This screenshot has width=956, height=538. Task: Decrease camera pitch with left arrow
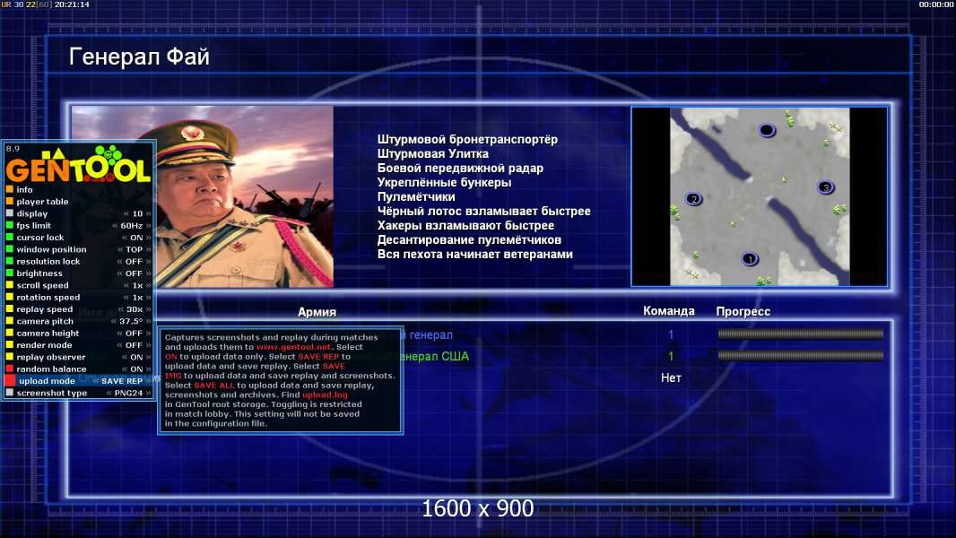[x=113, y=321]
